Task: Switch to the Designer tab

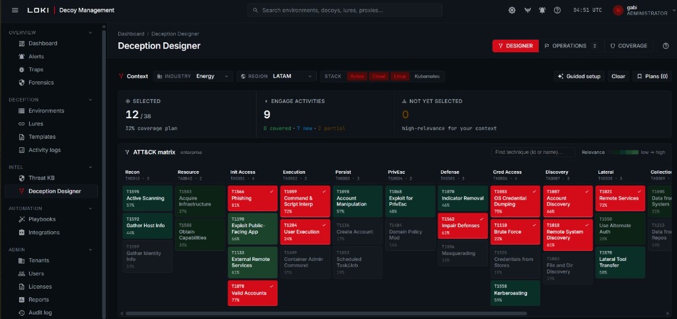Action: coord(516,46)
